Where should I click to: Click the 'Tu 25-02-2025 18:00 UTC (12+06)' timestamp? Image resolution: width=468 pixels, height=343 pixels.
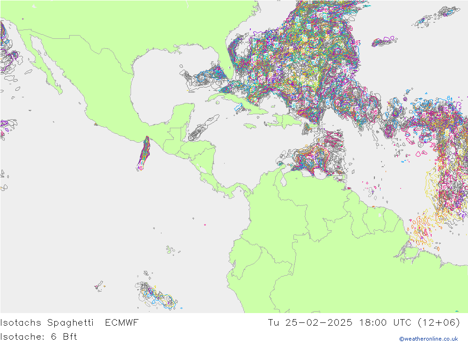coord(364,323)
